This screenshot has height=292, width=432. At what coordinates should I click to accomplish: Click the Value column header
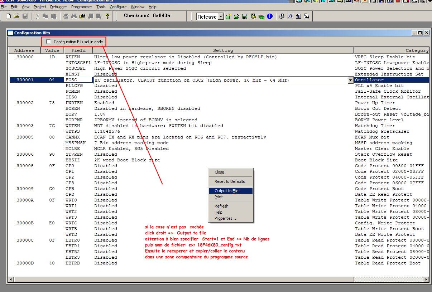pyautogui.click(x=52, y=50)
